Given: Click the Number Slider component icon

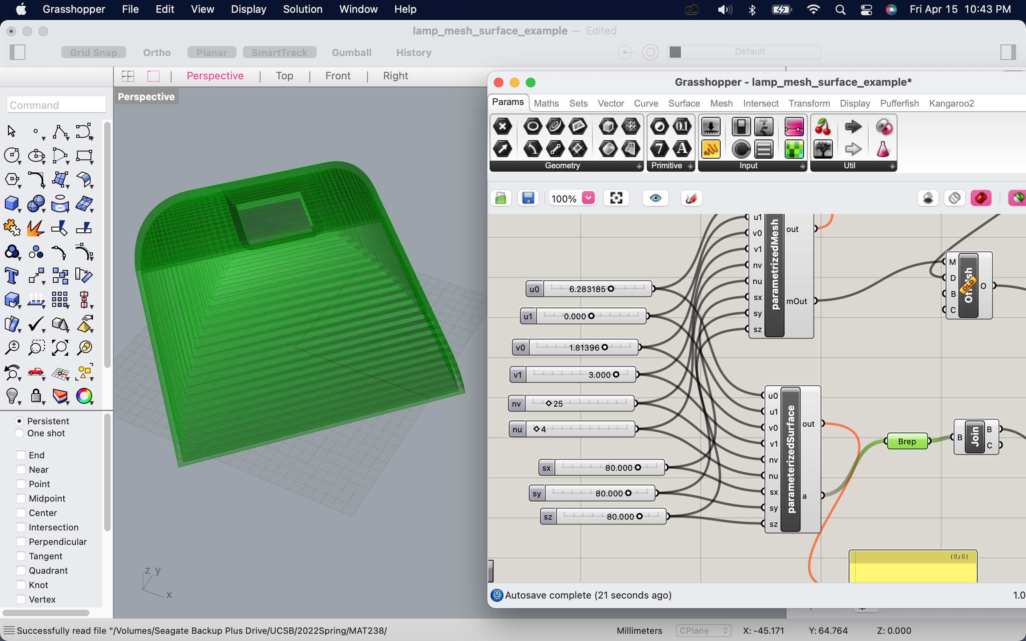Looking at the screenshot, I should pyautogui.click(x=711, y=126).
